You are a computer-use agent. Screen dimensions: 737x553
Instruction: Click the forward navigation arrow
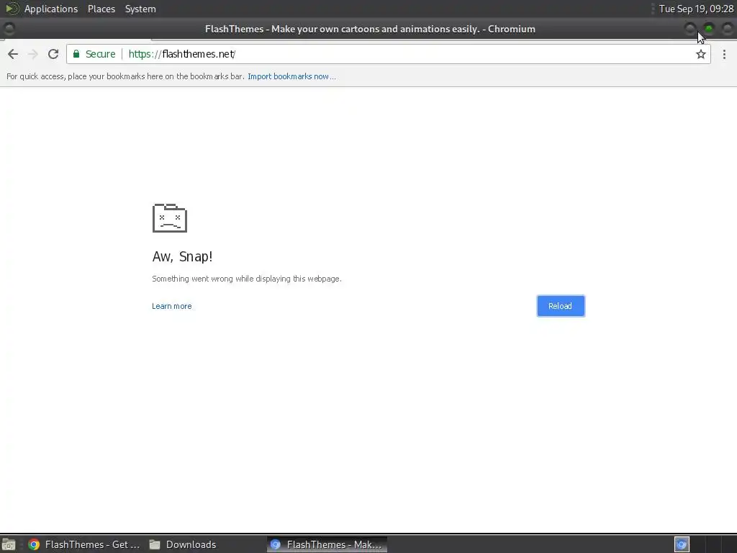[33, 54]
